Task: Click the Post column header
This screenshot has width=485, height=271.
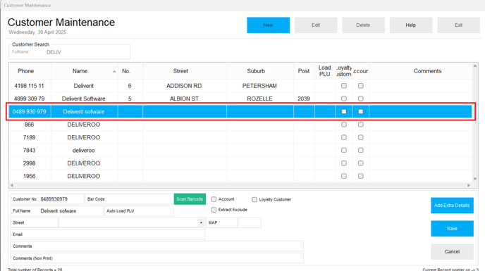Action: coord(304,71)
